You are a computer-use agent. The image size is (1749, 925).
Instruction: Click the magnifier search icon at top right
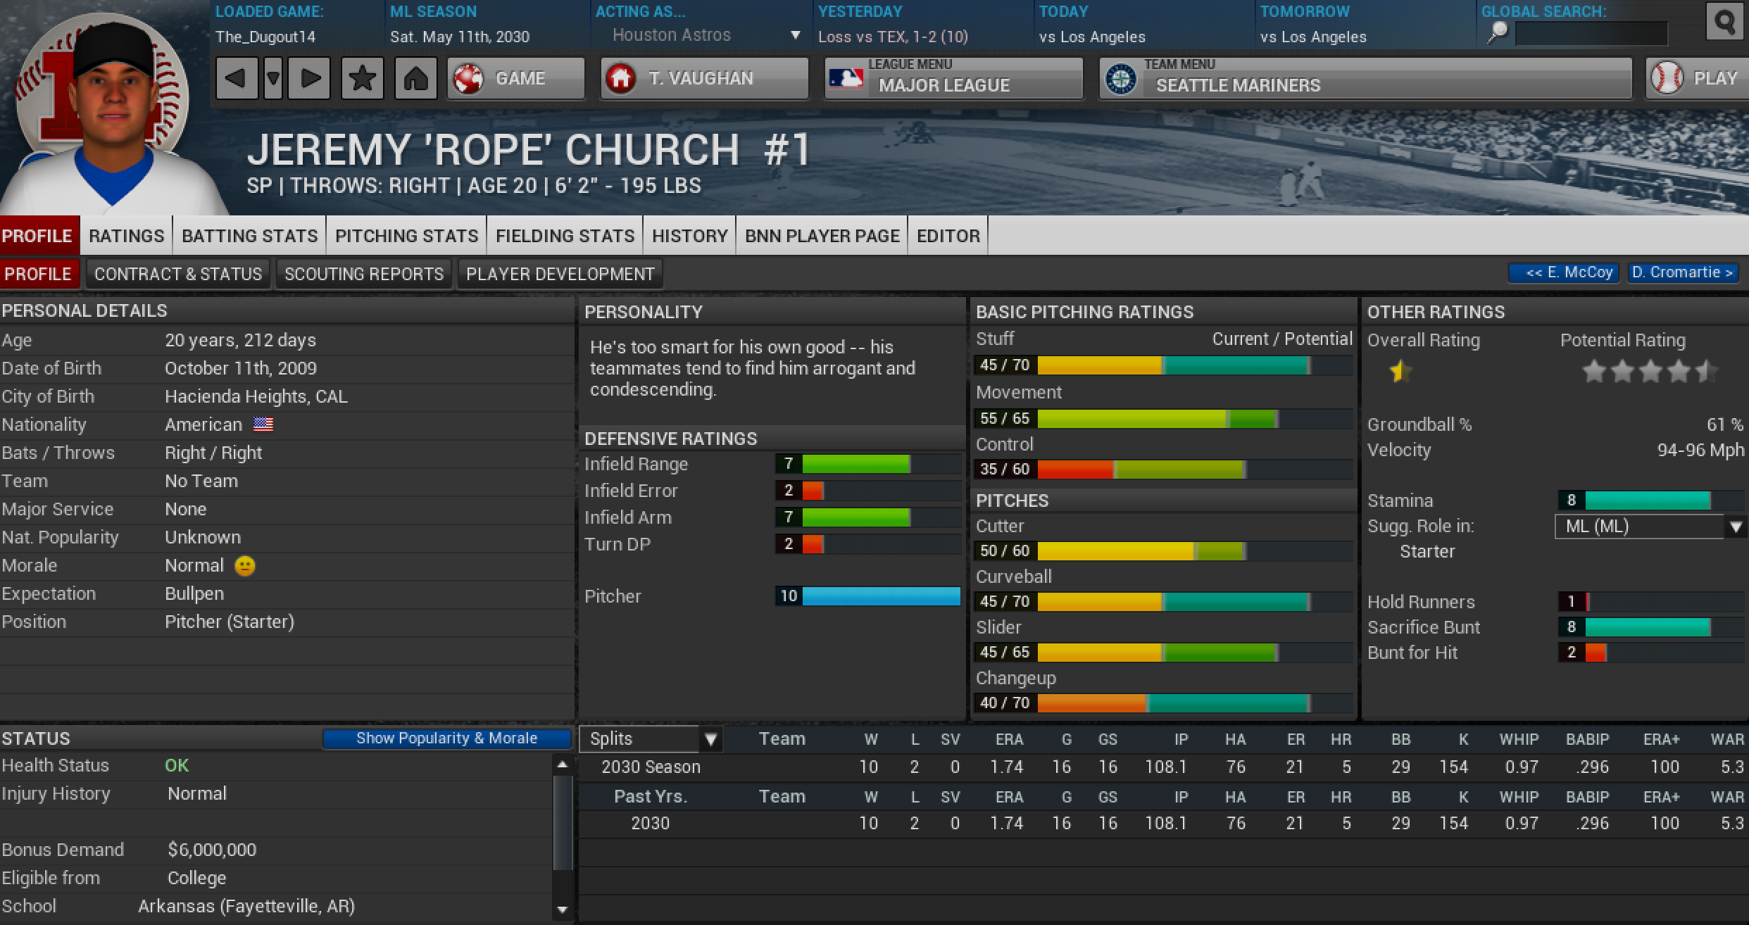coord(1724,22)
